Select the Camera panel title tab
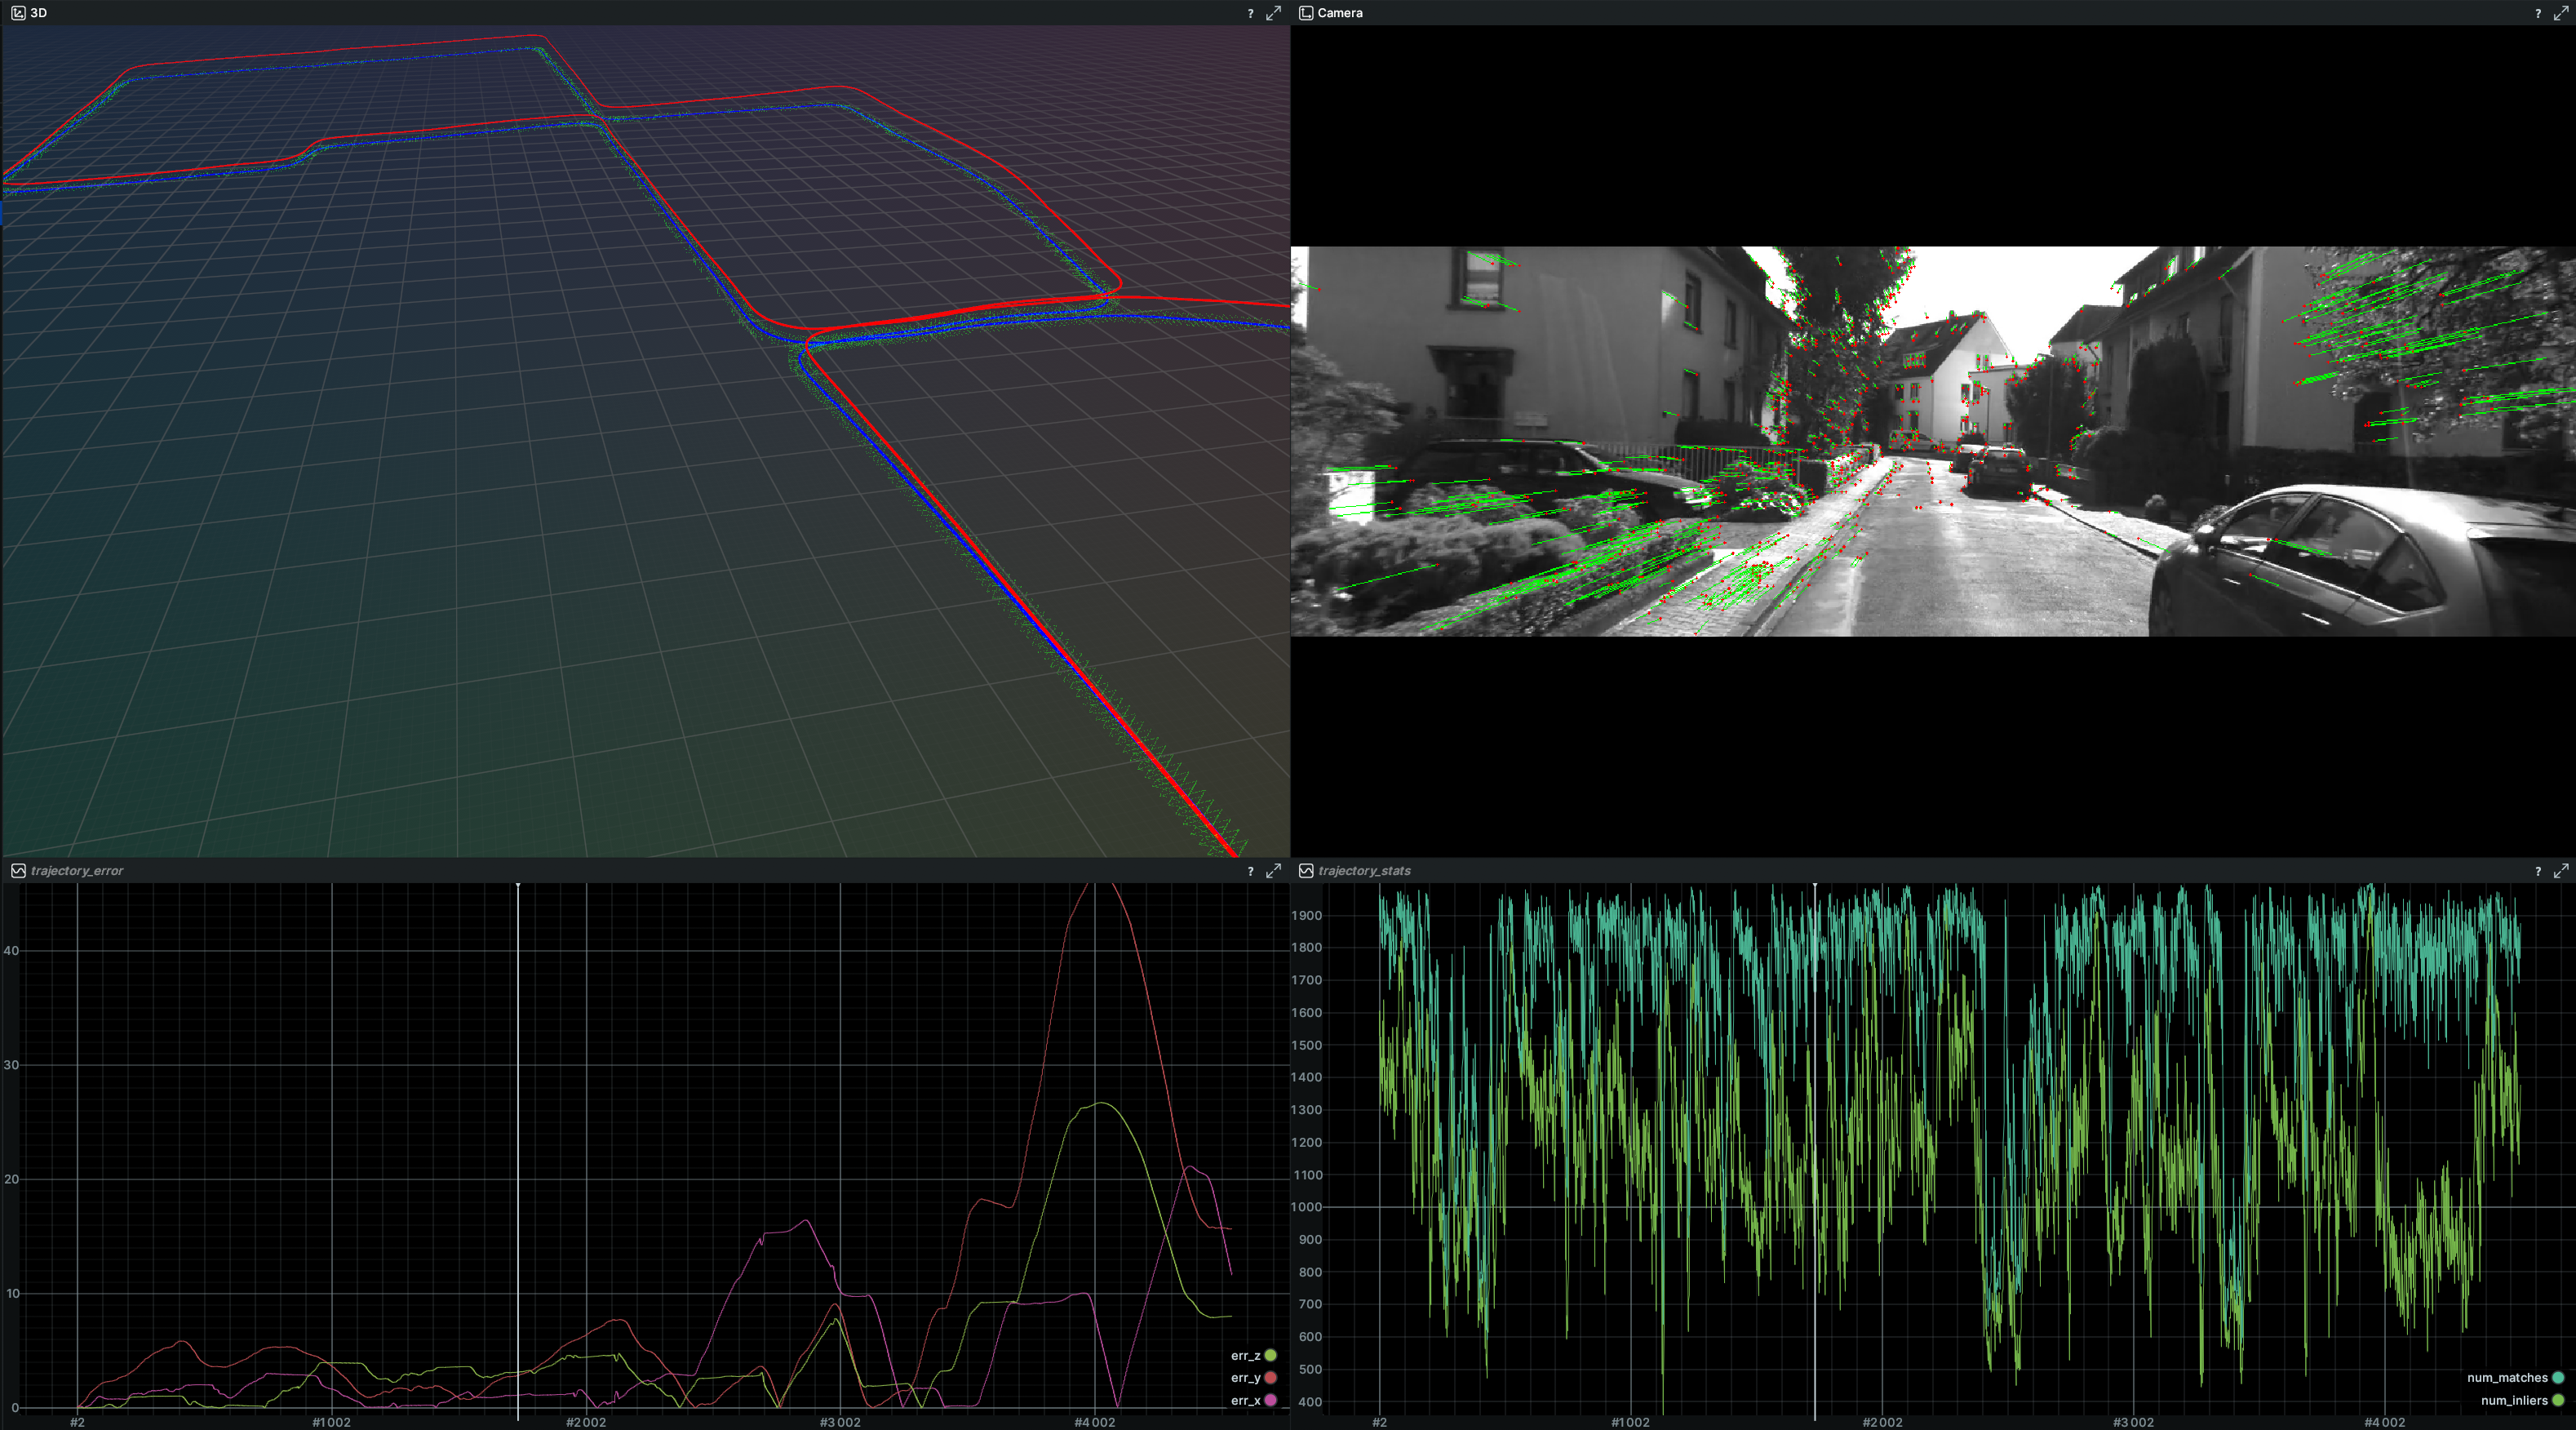 click(x=1340, y=13)
